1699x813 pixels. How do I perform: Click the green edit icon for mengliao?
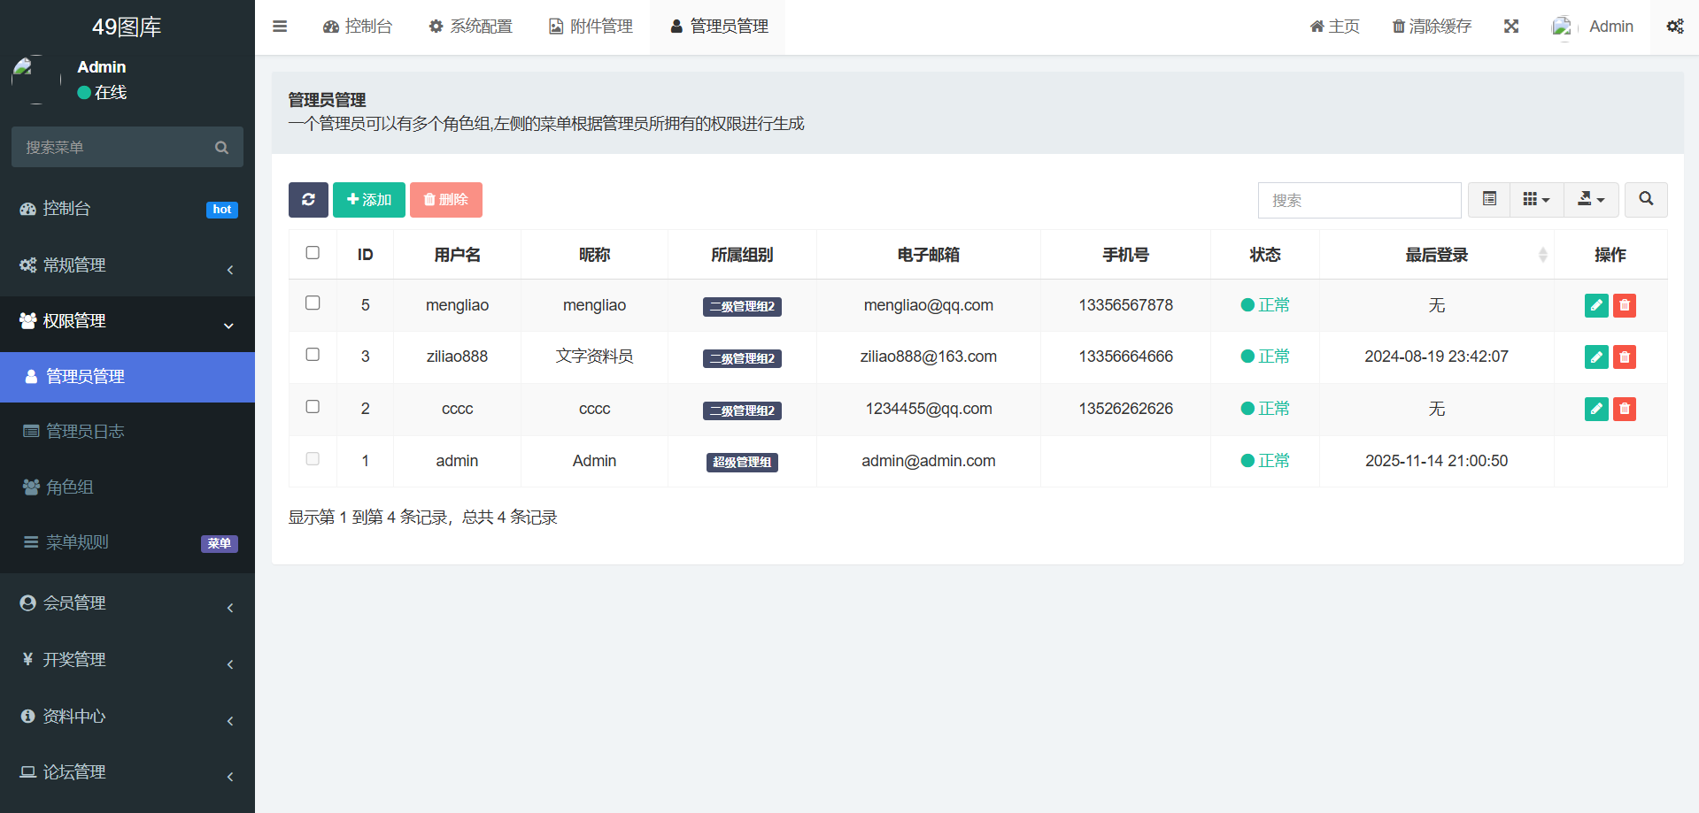(x=1595, y=305)
